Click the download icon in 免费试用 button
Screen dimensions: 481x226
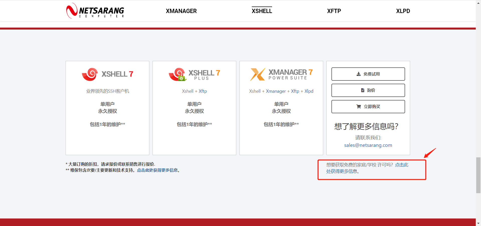point(359,74)
